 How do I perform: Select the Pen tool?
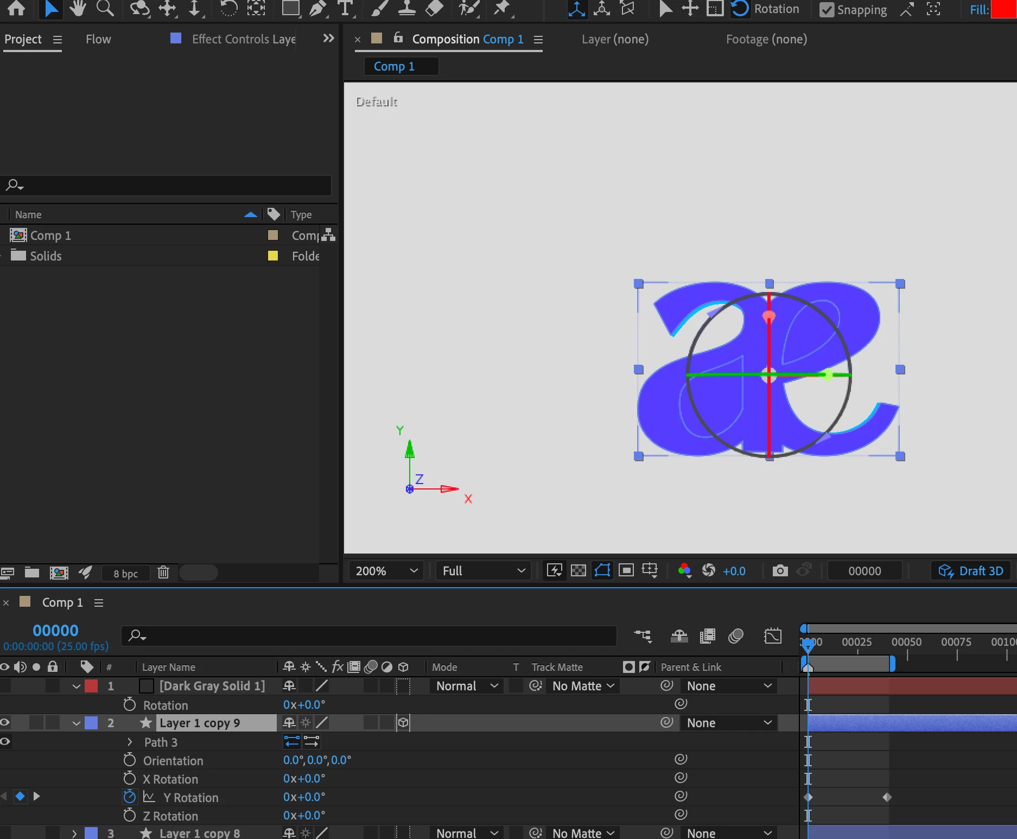coord(318,9)
